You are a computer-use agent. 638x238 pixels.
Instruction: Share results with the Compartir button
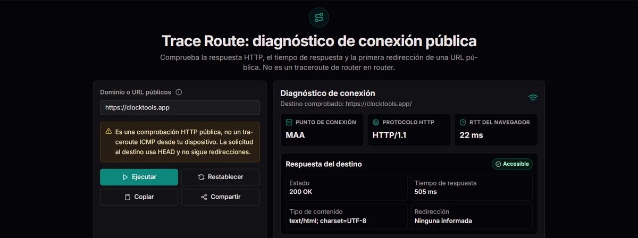221,197
